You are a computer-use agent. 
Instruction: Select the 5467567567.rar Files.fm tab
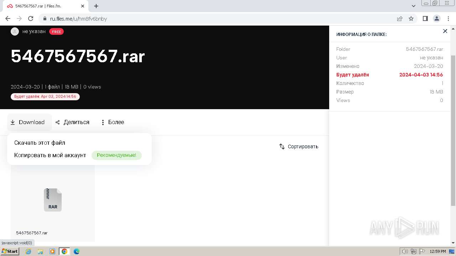[x=45, y=6]
